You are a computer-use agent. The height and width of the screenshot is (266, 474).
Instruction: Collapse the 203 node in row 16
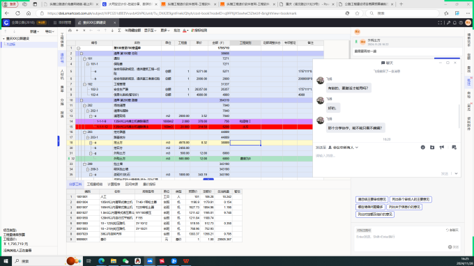(x=84, y=132)
